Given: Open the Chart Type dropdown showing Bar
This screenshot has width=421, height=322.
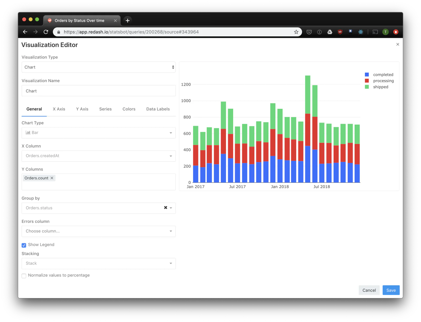Looking at the screenshot, I should pyautogui.click(x=98, y=132).
